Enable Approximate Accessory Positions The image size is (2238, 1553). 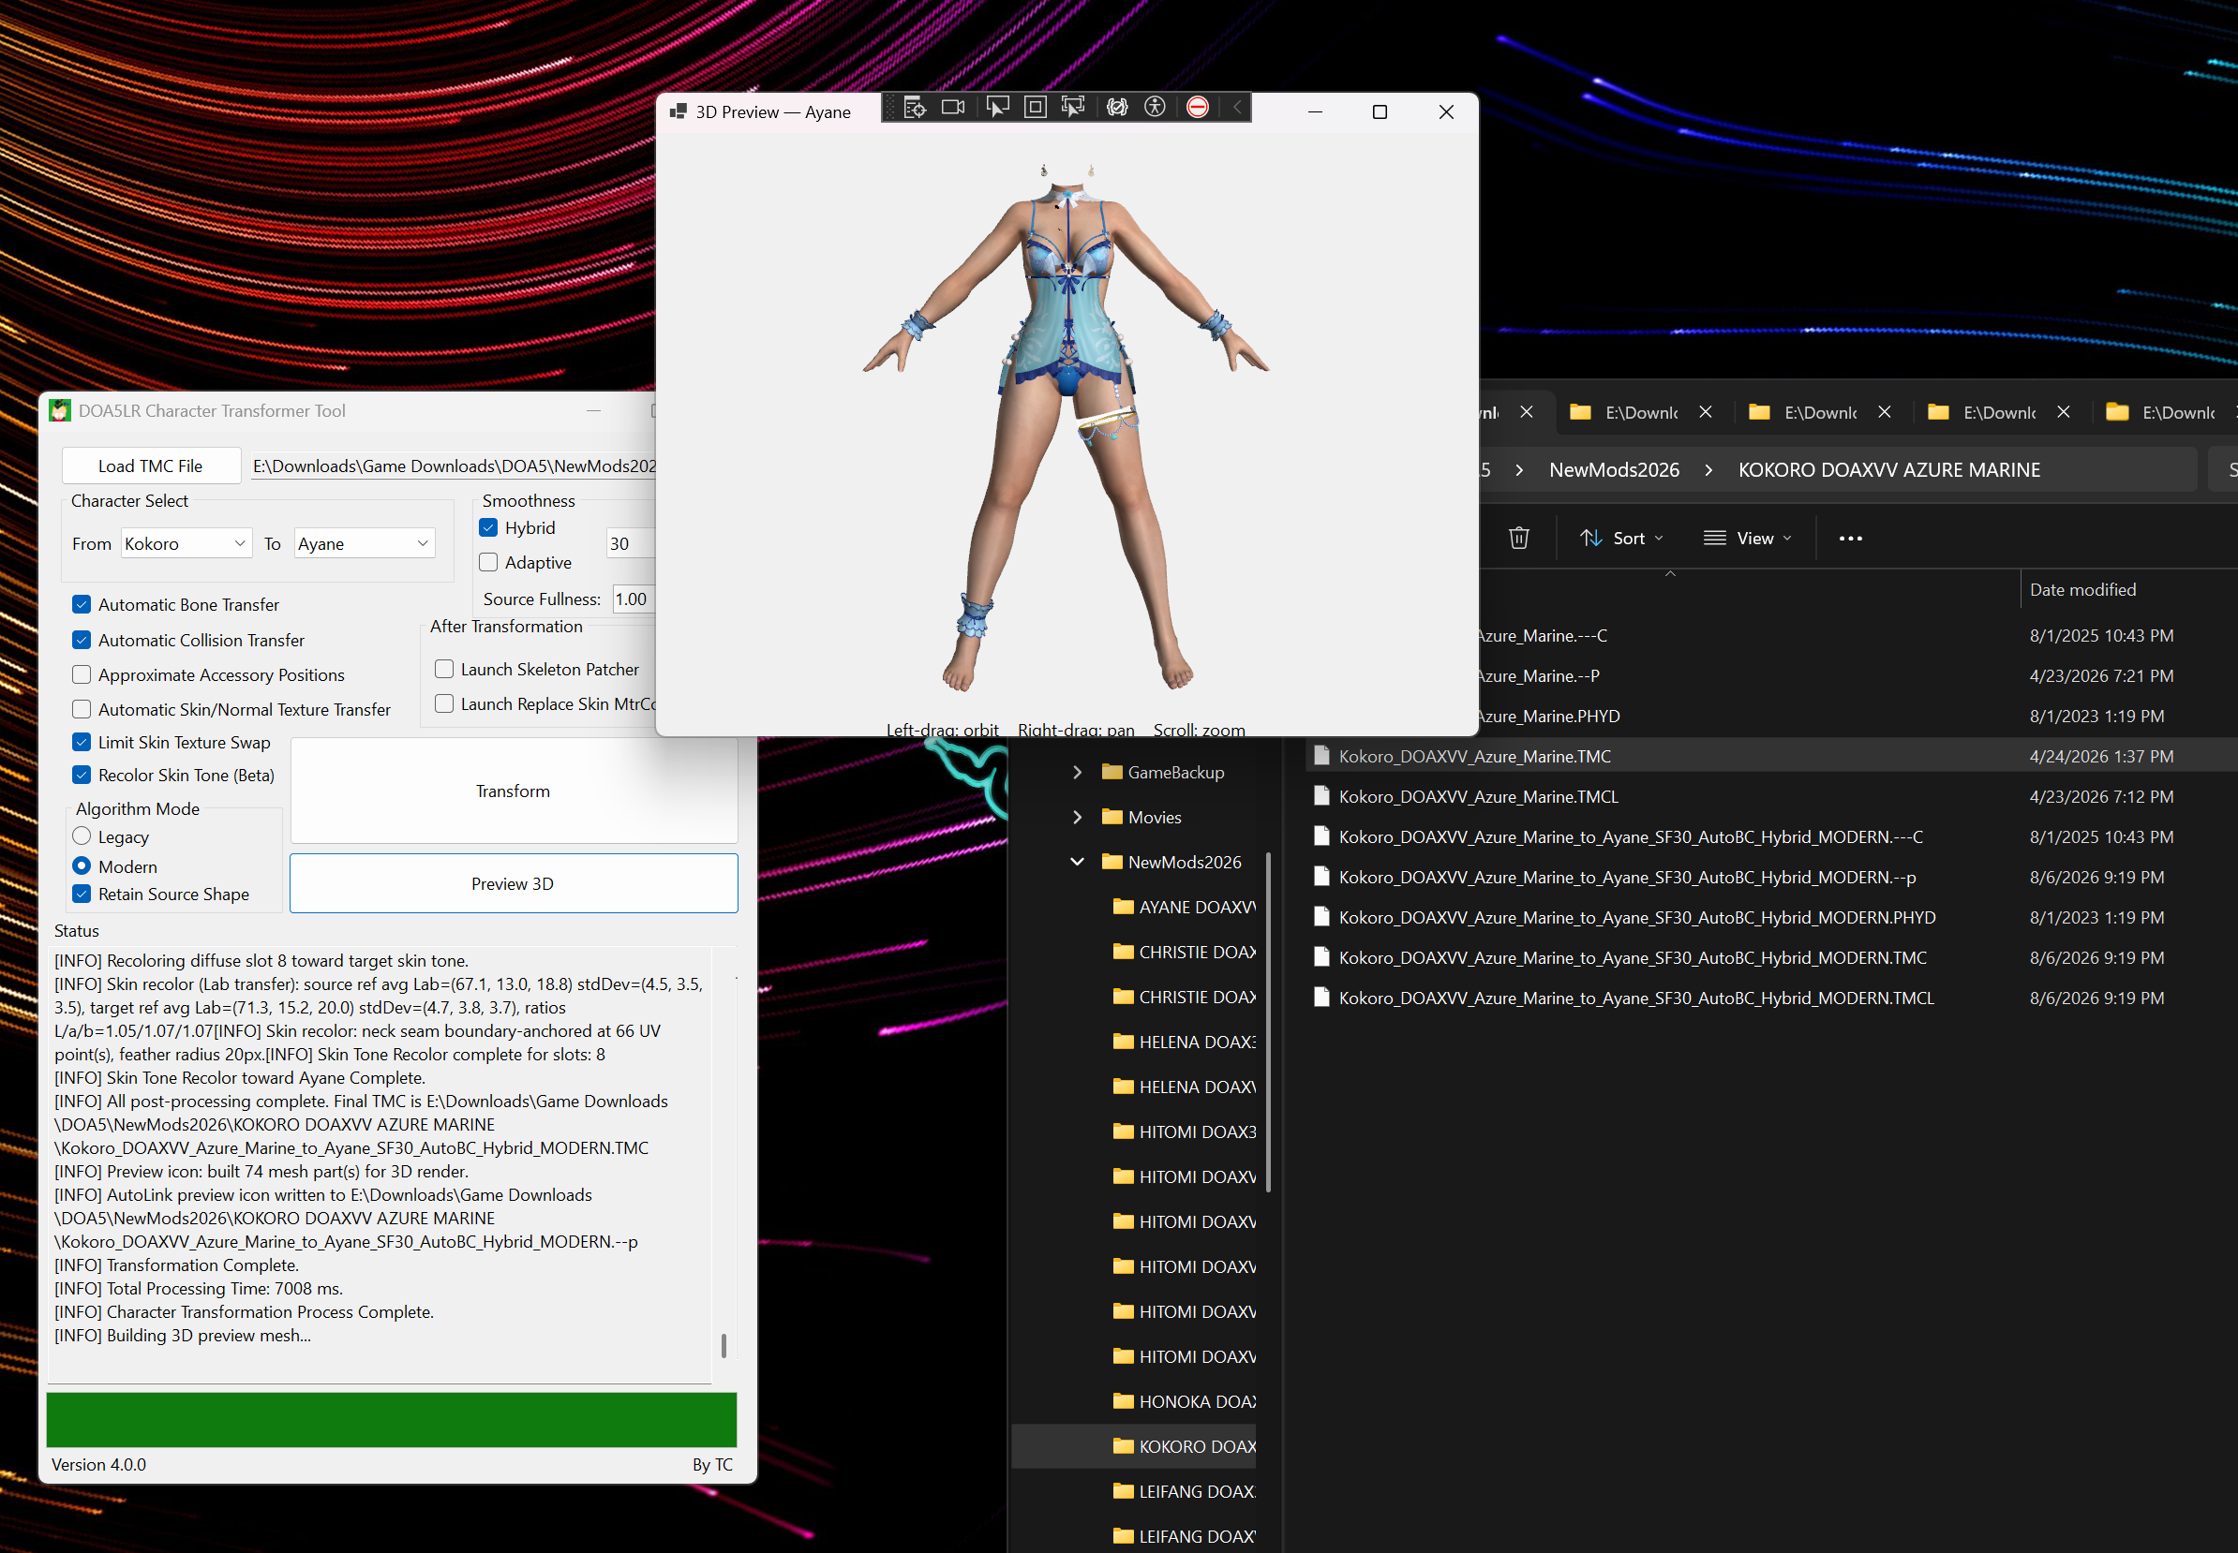point(82,674)
